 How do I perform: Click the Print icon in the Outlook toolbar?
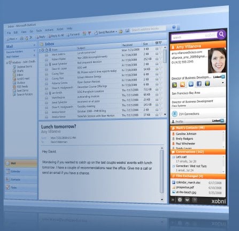[22, 38]
